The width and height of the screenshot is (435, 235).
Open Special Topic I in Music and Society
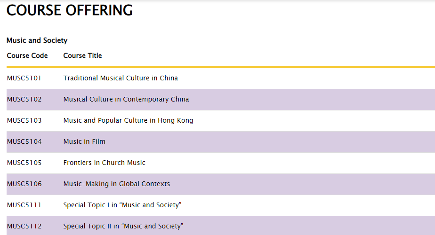[x=122, y=205]
